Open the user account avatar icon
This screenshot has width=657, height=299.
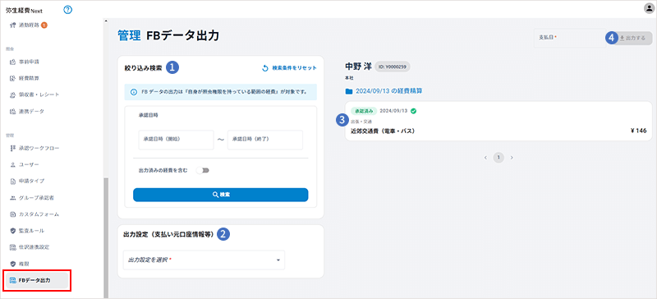point(649,9)
